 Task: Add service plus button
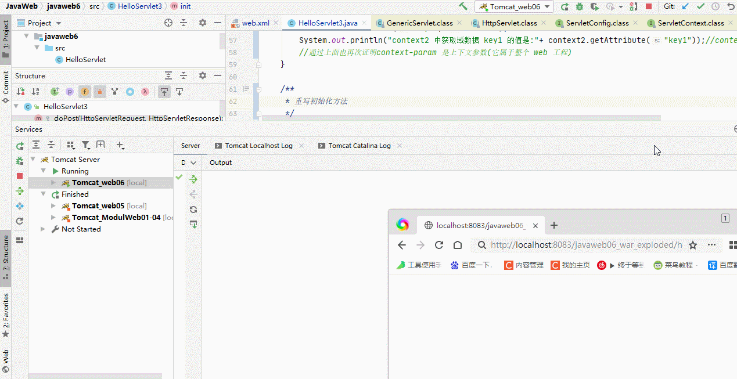click(x=120, y=145)
